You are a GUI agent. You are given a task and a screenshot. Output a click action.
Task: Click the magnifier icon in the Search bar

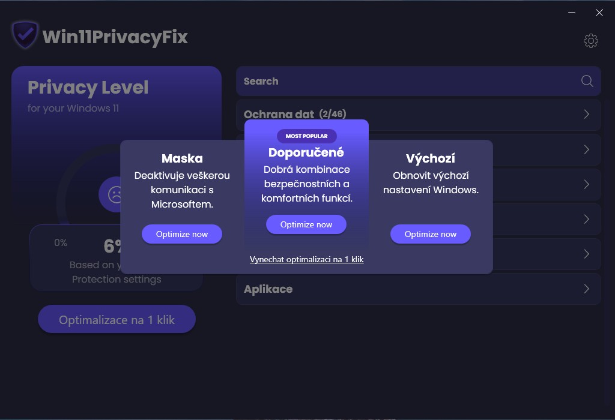[587, 81]
